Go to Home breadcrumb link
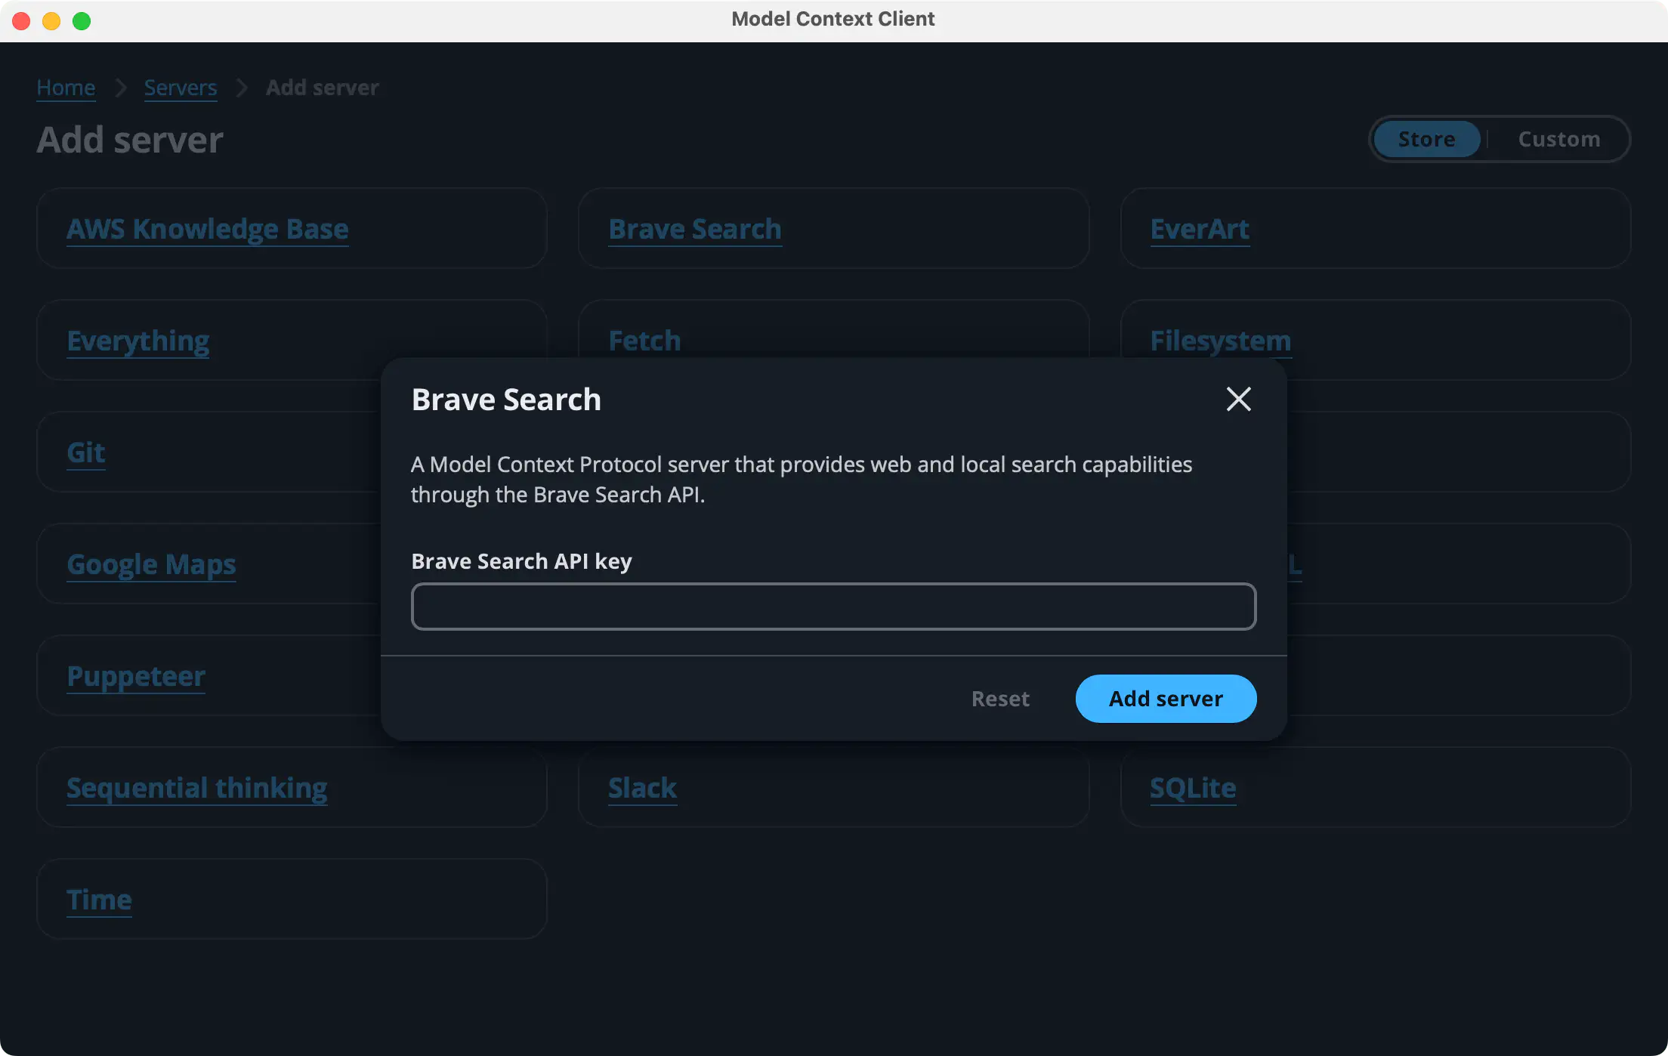1668x1056 pixels. 66,88
